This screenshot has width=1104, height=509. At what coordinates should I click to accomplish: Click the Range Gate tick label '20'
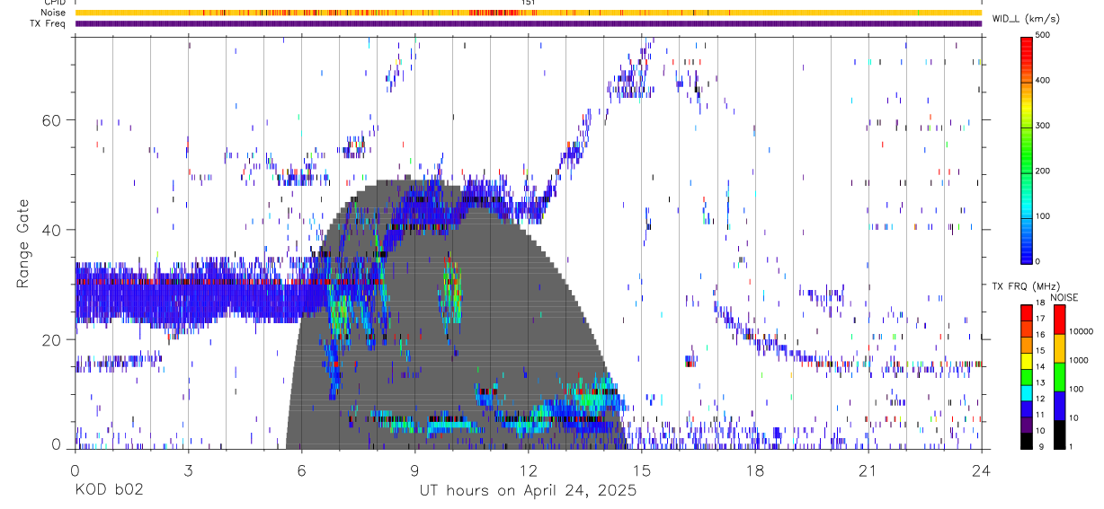pos(53,339)
